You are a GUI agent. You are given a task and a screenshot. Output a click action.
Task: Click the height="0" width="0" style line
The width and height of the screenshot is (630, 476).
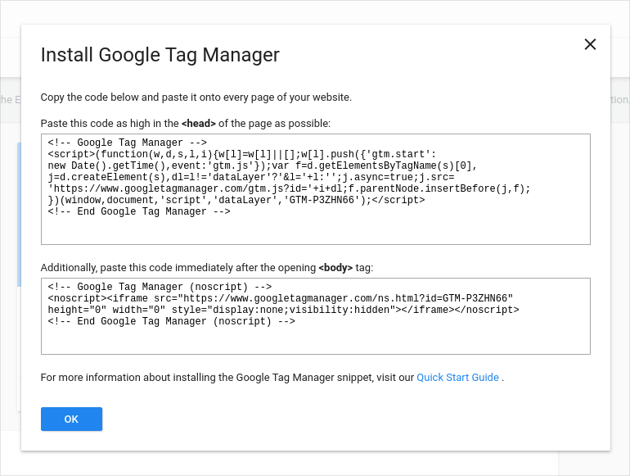click(x=283, y=310)
